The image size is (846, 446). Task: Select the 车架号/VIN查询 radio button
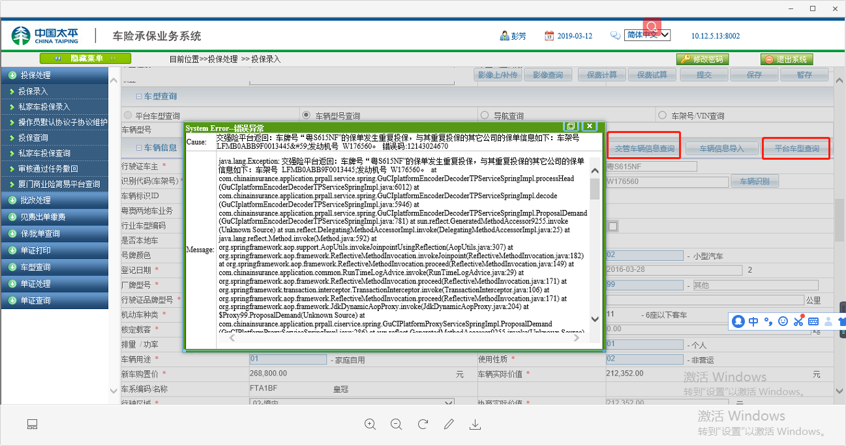tap(663, 115)
